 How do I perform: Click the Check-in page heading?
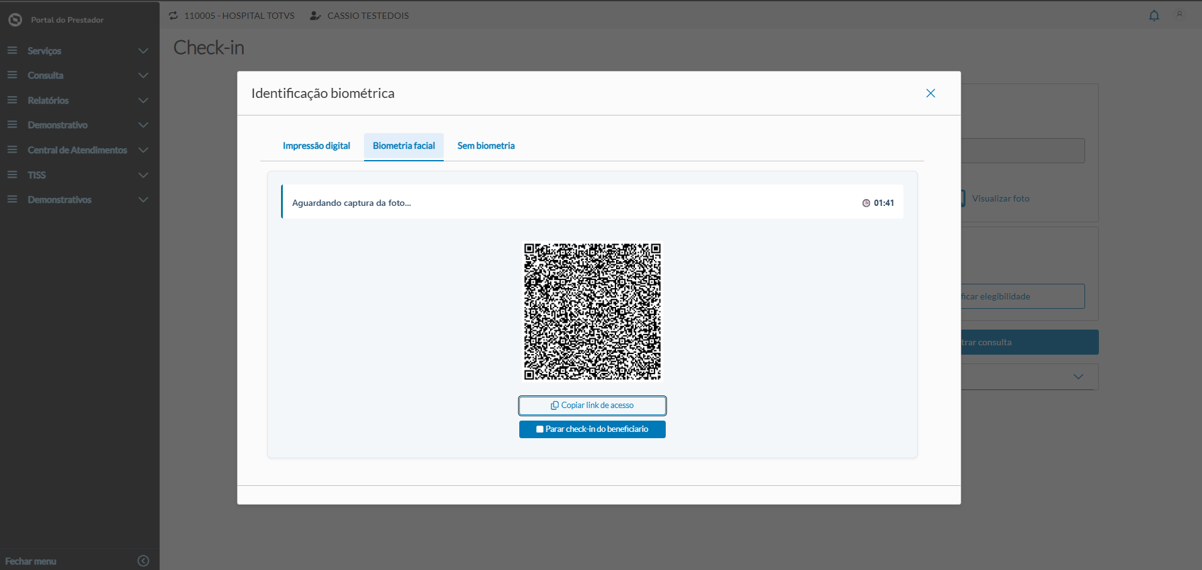coord(209,48)
